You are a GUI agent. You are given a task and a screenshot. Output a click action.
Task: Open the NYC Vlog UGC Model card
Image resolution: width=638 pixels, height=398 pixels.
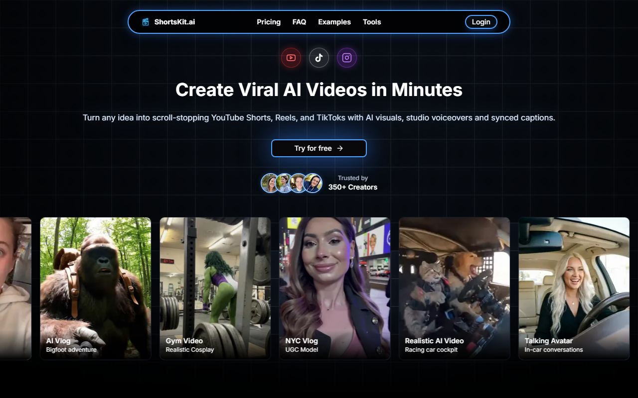click(335, 289)
